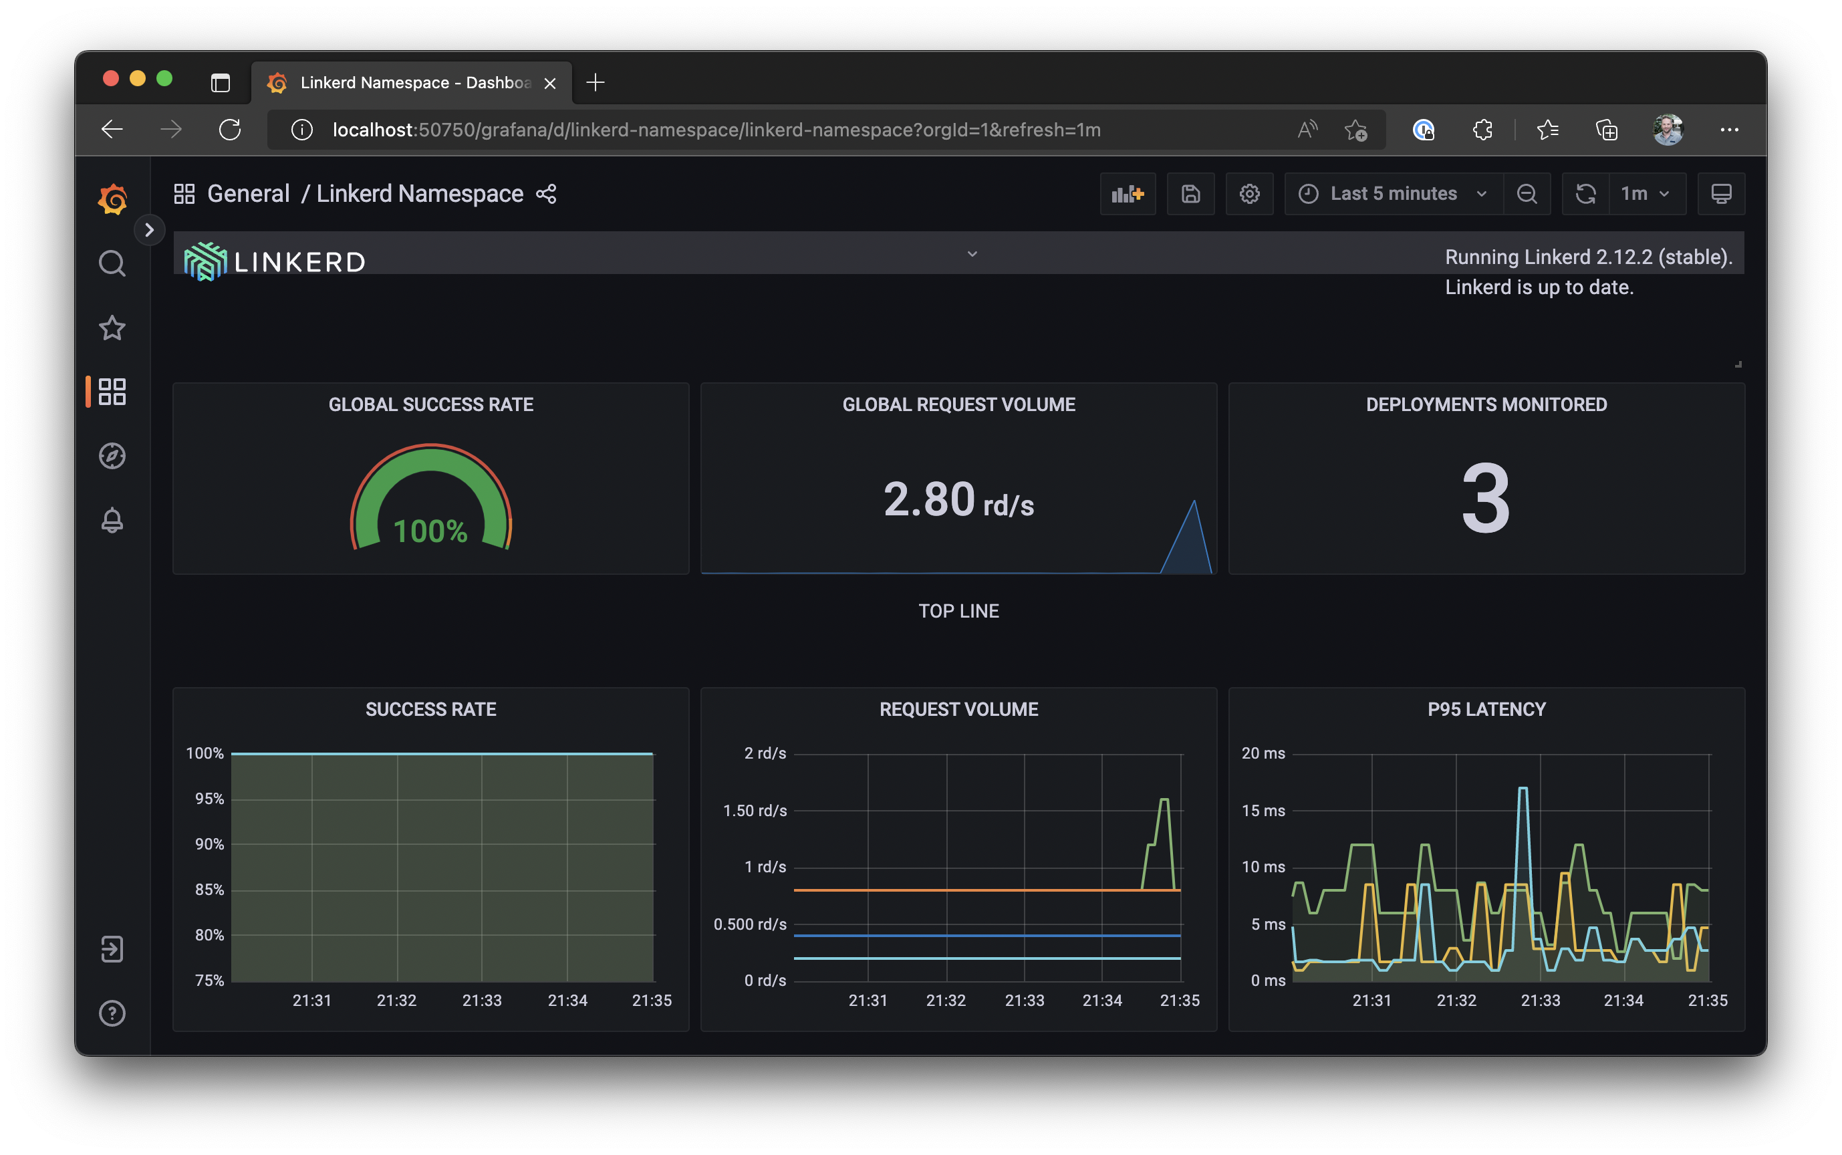Close the Linkerd Namespace tab

coord(550,84)
